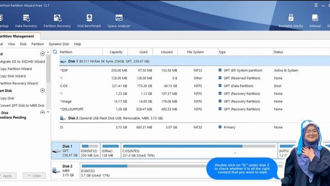The width and height of the screenshot is (330, 186).
Task: Open the Disk Benchmark tool
Action: click(89, 21)
